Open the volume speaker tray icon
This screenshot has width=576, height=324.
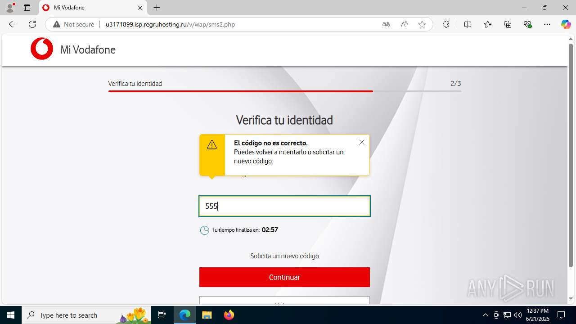tap(517, 315)
